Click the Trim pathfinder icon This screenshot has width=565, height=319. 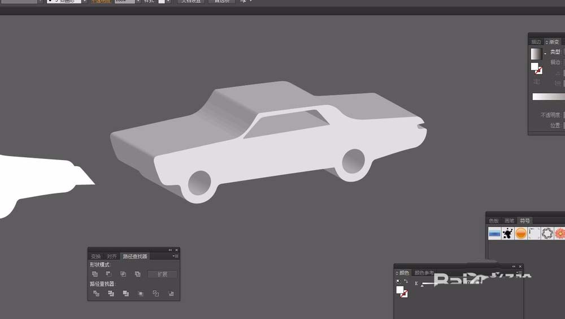coord(111,294)
